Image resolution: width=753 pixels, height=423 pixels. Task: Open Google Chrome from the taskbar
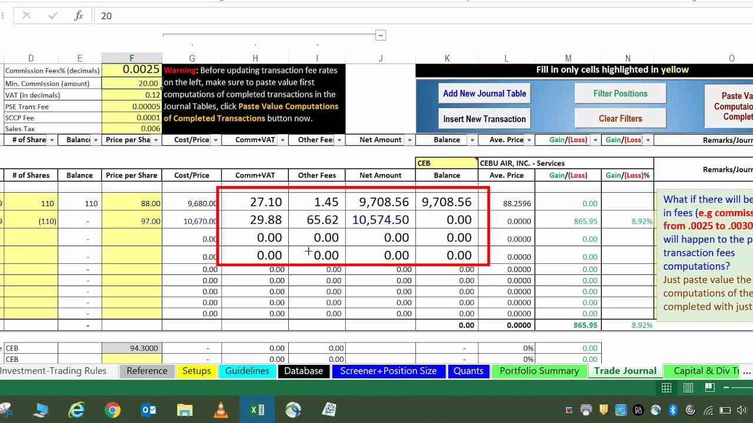click(112, 409)
